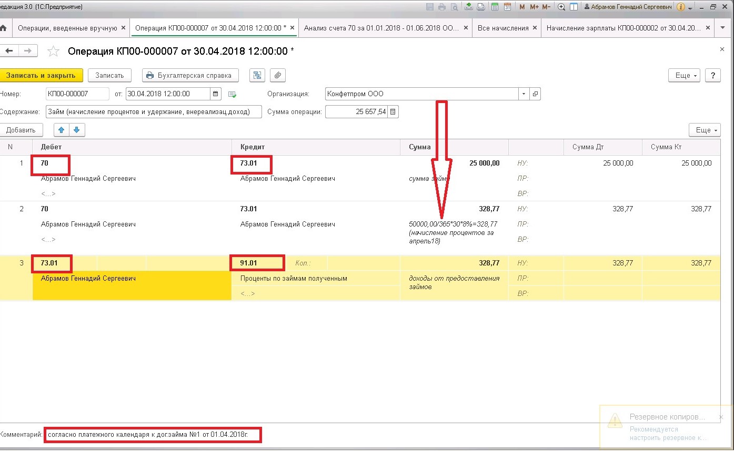This screenshot has width=734, height=451.
Task: Switch to Анализ счета 70 tab
Action: pos(385,28)
